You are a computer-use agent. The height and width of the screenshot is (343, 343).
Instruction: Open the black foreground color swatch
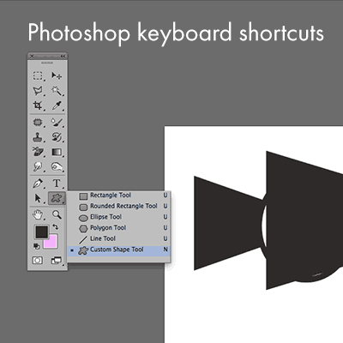[x=41, y=232]
